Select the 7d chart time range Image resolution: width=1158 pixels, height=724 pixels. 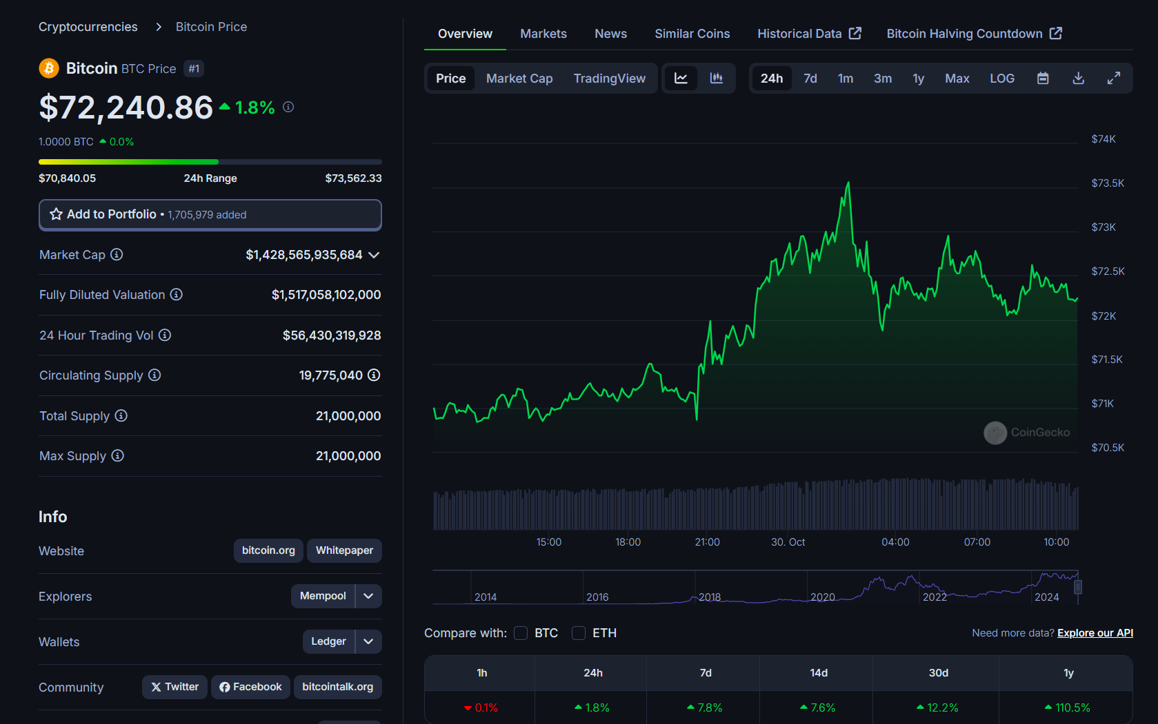810,79
